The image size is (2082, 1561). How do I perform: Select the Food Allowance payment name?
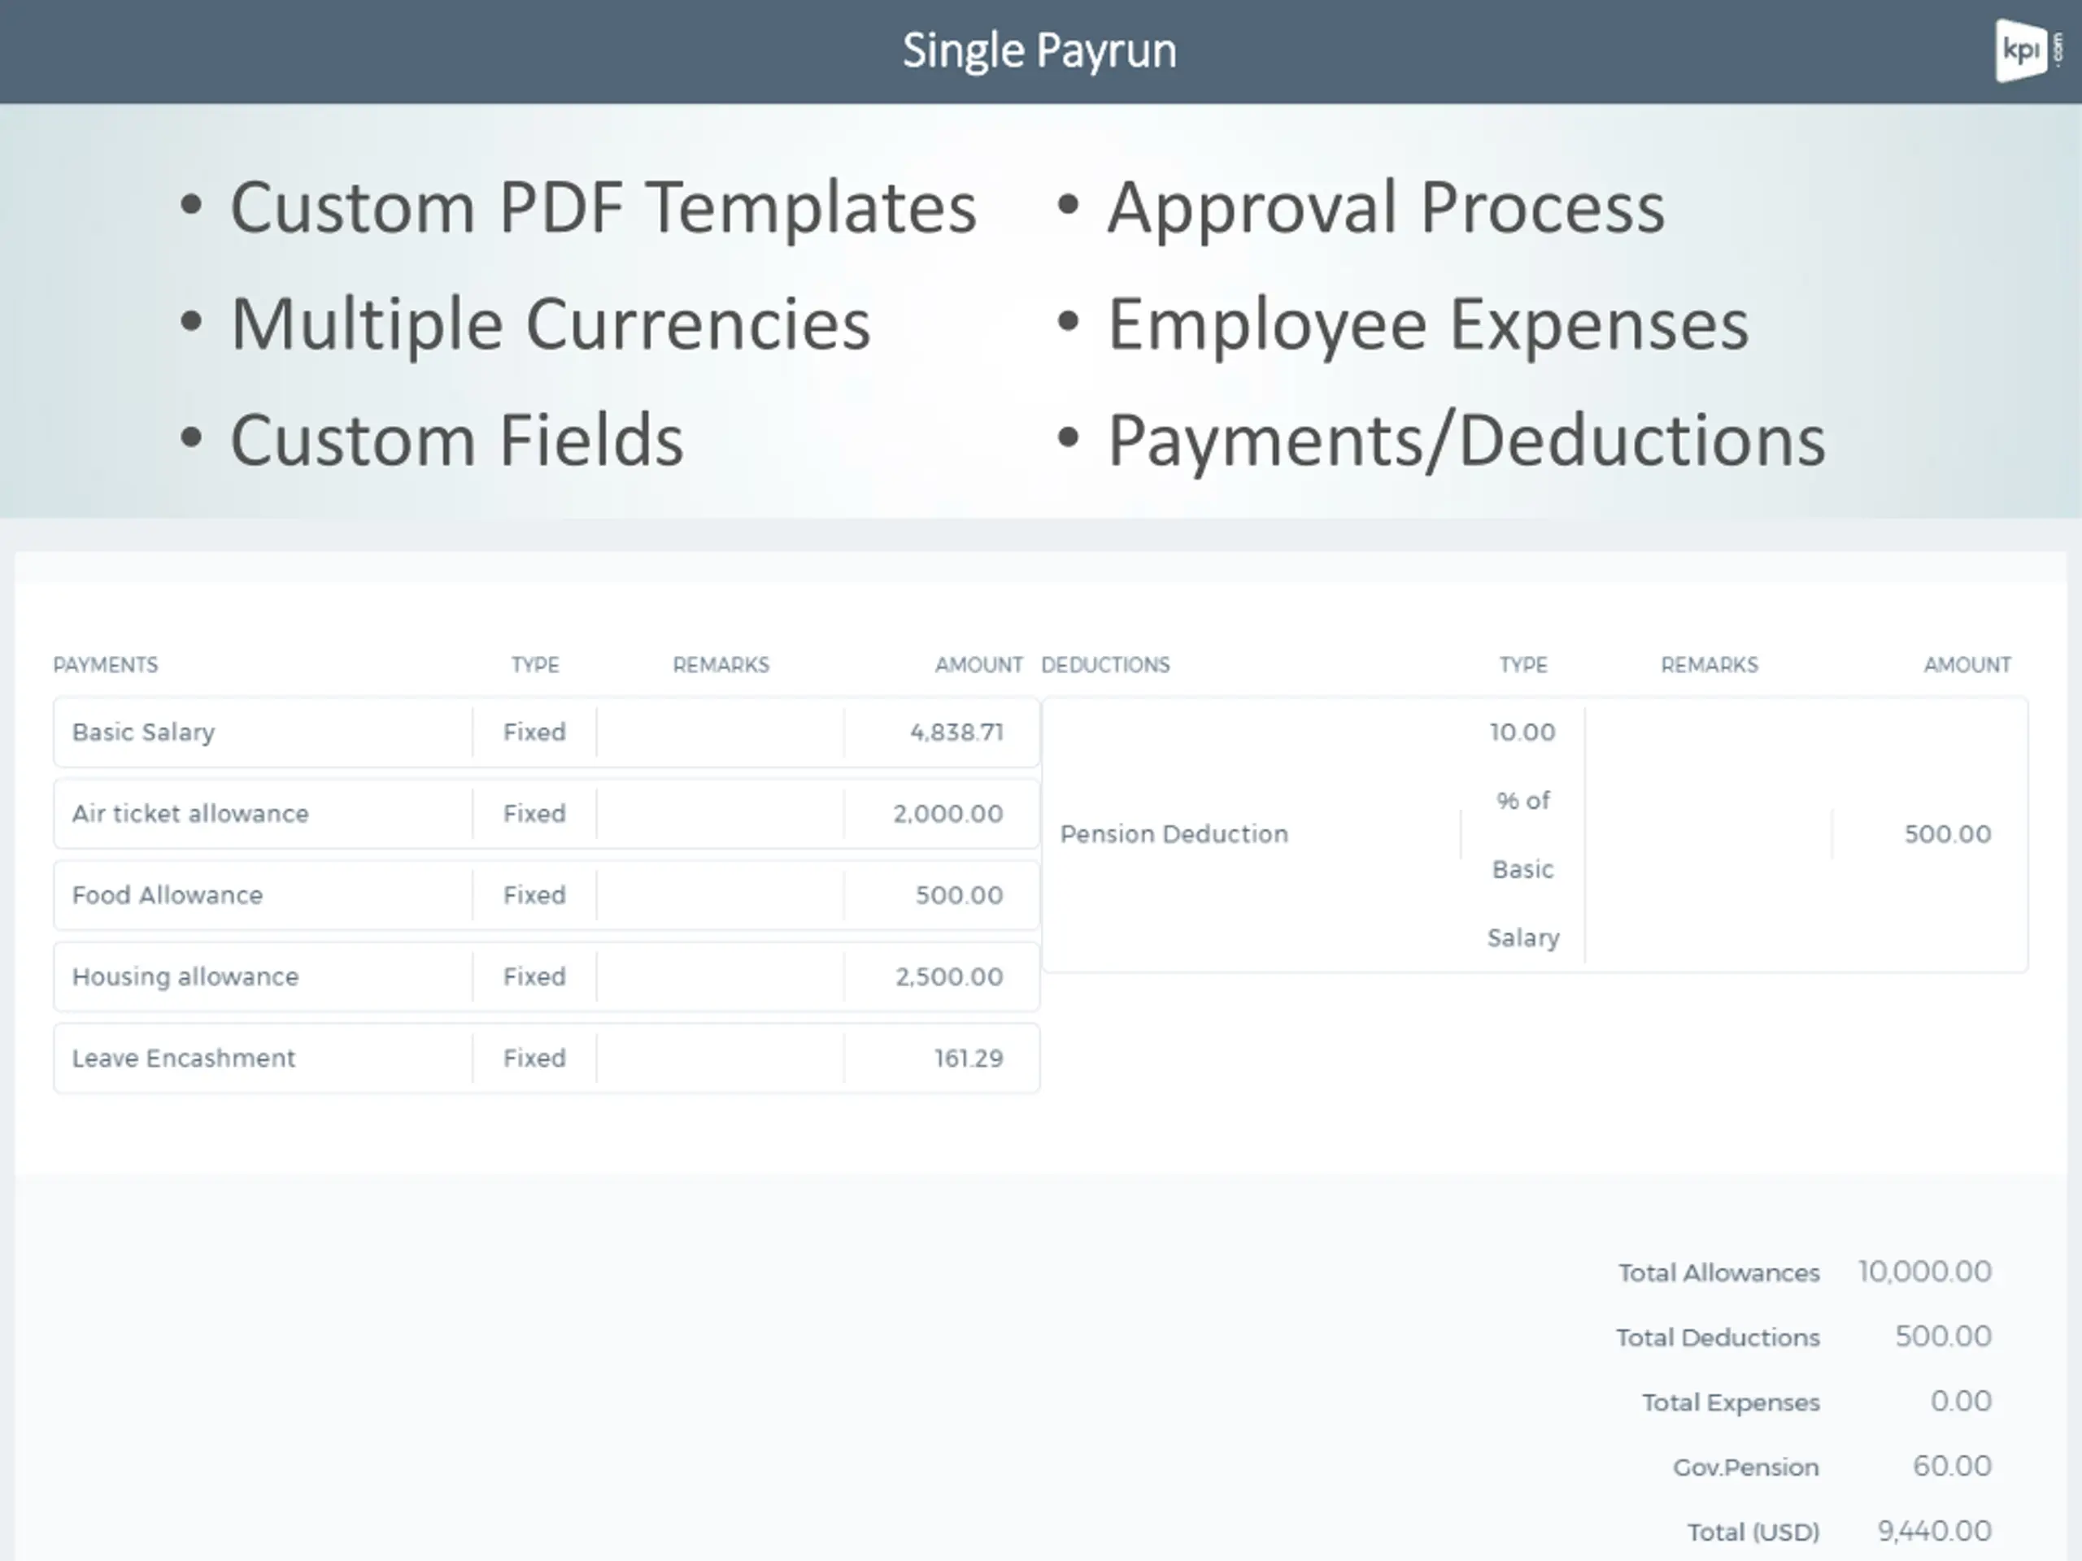coord(168,895)
